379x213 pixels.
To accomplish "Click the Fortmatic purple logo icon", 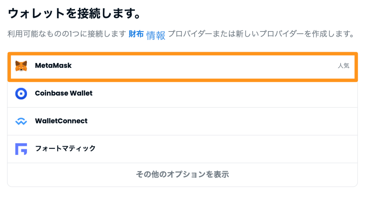I will pos(21,149).
